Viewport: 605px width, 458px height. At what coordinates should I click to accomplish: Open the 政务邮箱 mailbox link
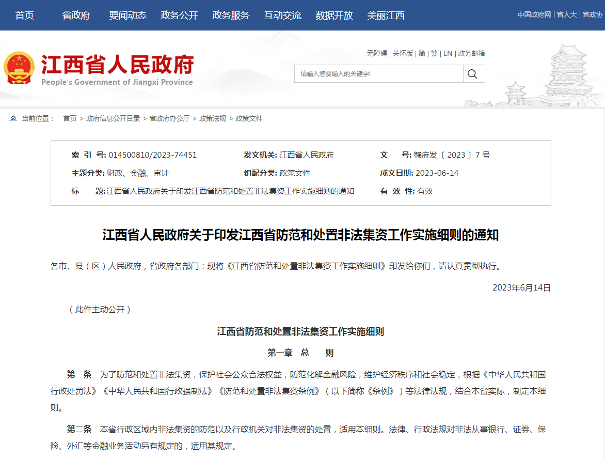click(471, 53)
